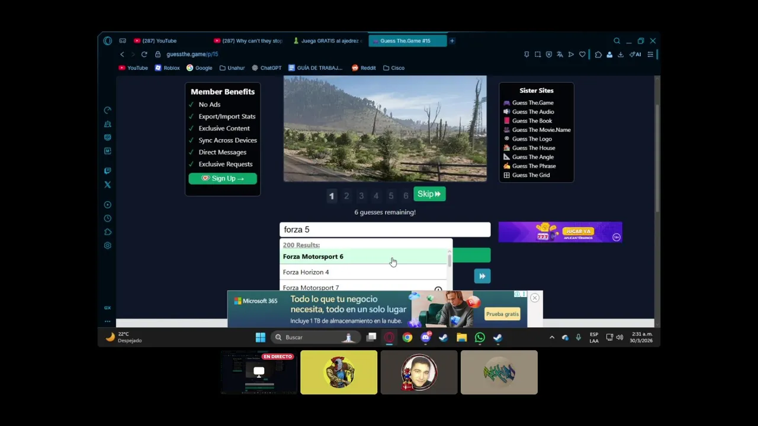The image size is (758, 426).
Task: Go back with the browser back arrow
Action: (122, 54)
